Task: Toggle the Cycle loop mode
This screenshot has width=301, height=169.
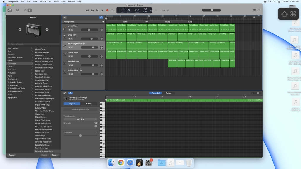Action: (112, 10)
